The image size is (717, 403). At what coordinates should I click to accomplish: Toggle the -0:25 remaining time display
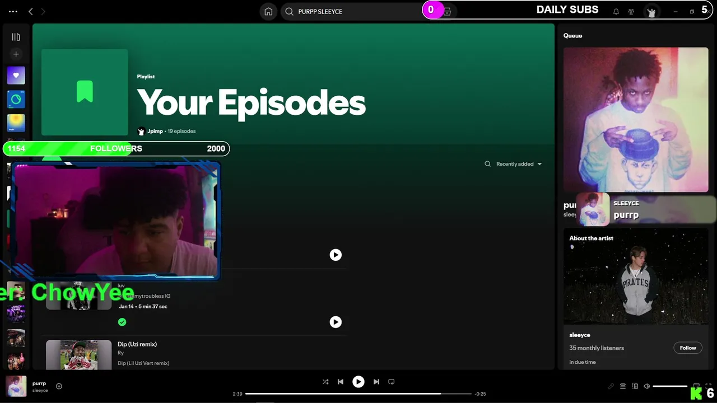[x=480, y=394]
